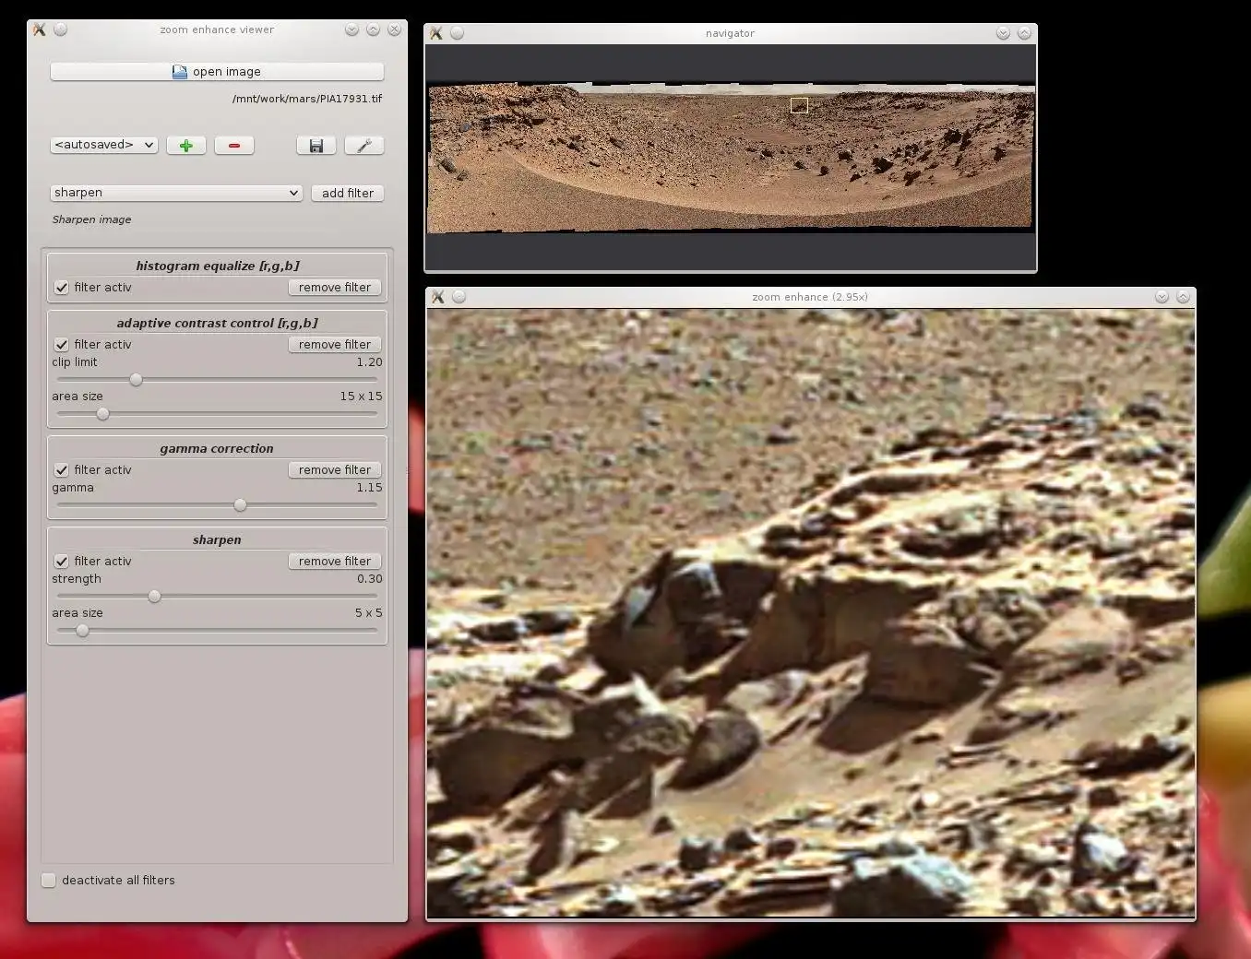Open window menu icon of zoom enhance viewer
The image size is (1251, 959).
39,30
